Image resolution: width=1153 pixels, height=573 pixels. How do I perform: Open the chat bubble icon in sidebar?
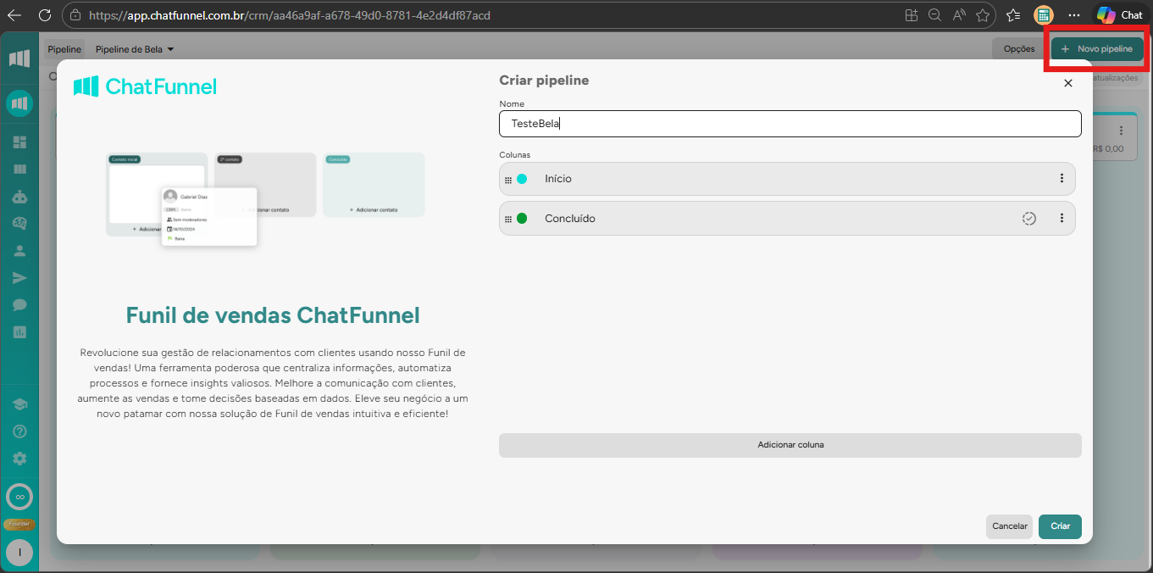pyautogui.click(x=19, y=304)
